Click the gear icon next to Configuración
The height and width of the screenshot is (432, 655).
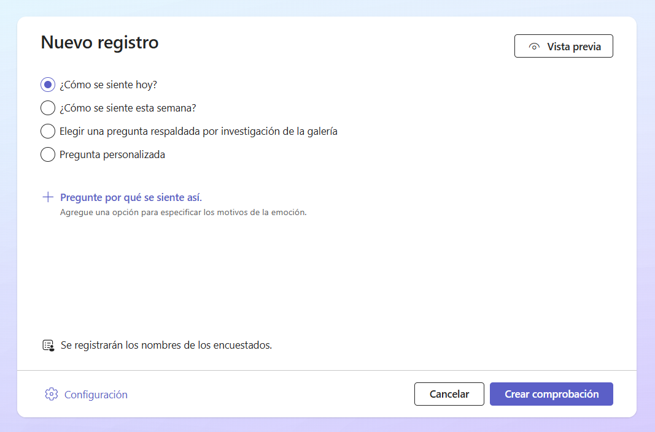[52, 394]
